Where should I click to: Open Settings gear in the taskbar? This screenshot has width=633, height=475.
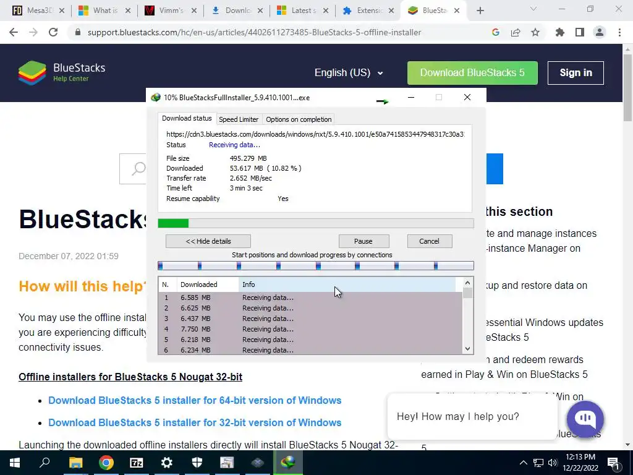click(x=166, y=463)
